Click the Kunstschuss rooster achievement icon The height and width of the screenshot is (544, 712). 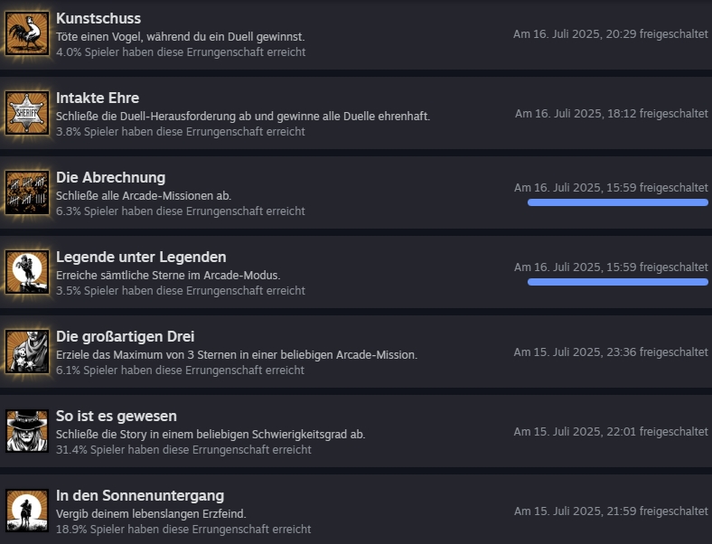click(27, 33)
